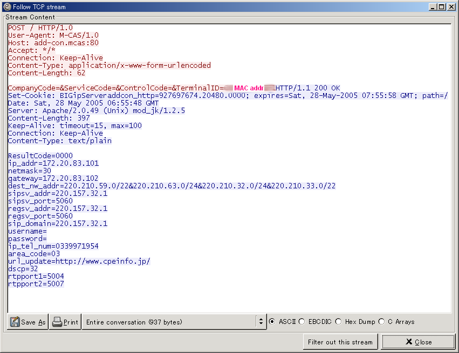Minimize the Follow TCP stream window

(433, 6)
